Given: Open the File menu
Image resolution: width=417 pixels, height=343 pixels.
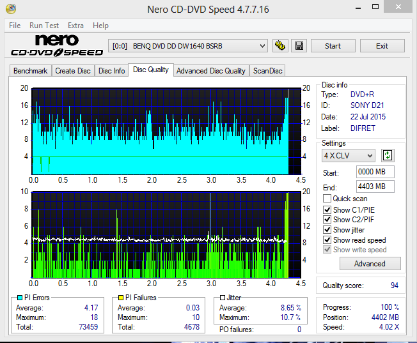Looking at the screenshot, I should (15, 26).
